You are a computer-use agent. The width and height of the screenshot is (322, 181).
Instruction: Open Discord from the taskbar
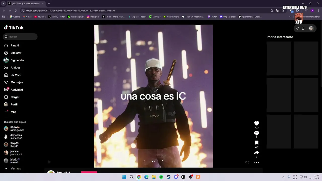pyautogui.click(x=176, y=177)
